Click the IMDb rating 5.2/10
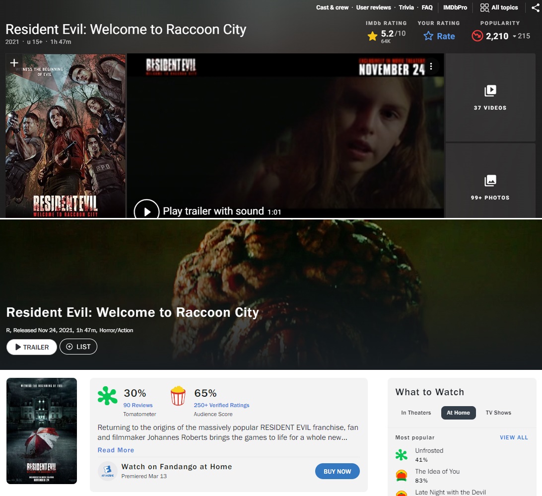Viewport: 542px width, 496px height. click(394, 34)
